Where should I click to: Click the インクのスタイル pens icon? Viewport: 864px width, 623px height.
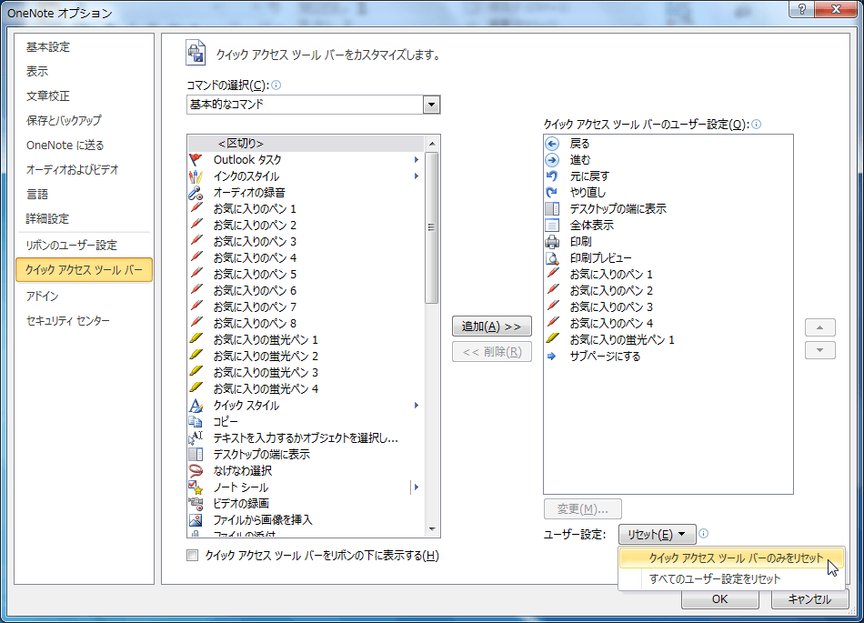point(196,176)
